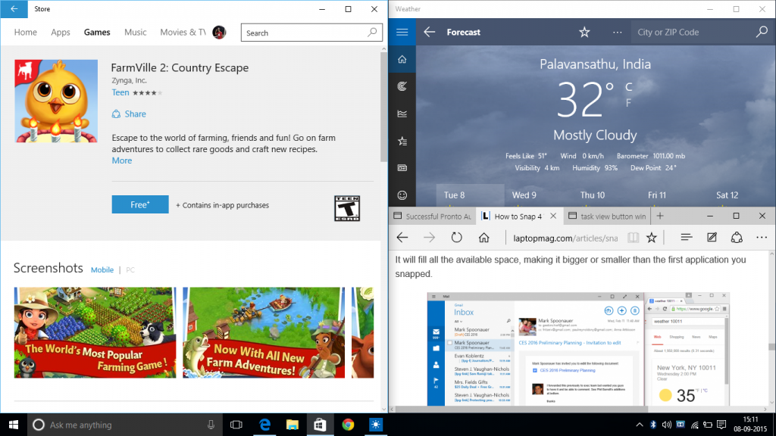The width and height of the screenshot is (776, 436).
Task: Select Wed 9 forecast day
Action: tap(524, 195)
